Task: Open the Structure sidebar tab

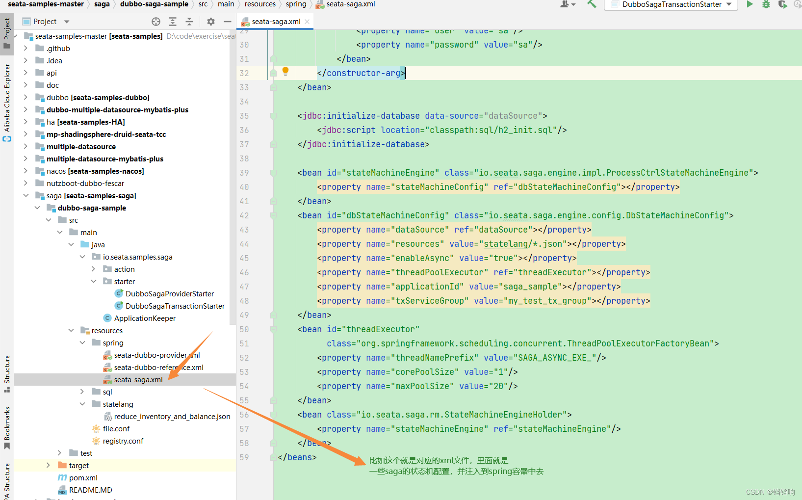Action: (x=7, y=373)
